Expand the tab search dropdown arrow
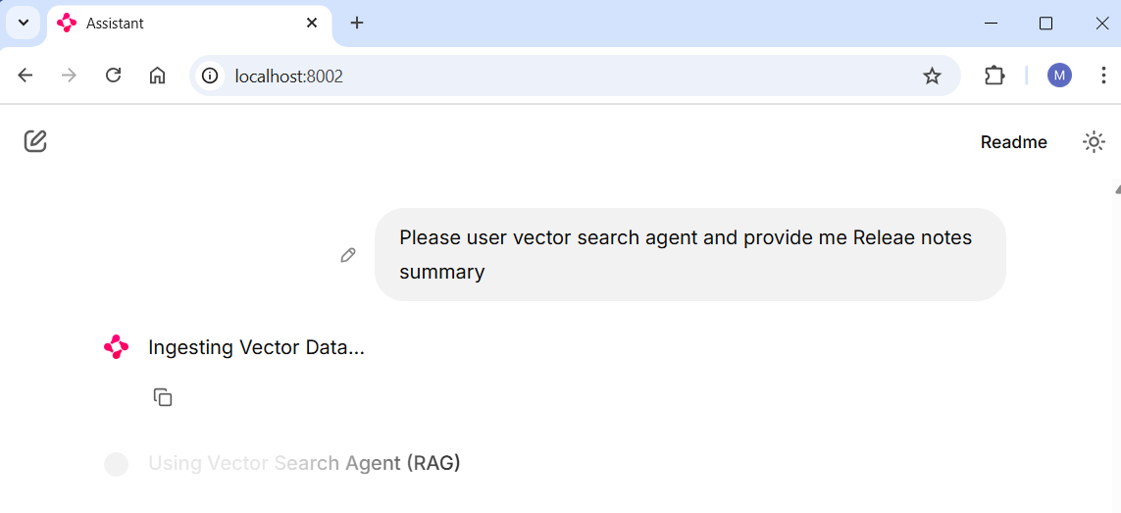 [23, 23]
